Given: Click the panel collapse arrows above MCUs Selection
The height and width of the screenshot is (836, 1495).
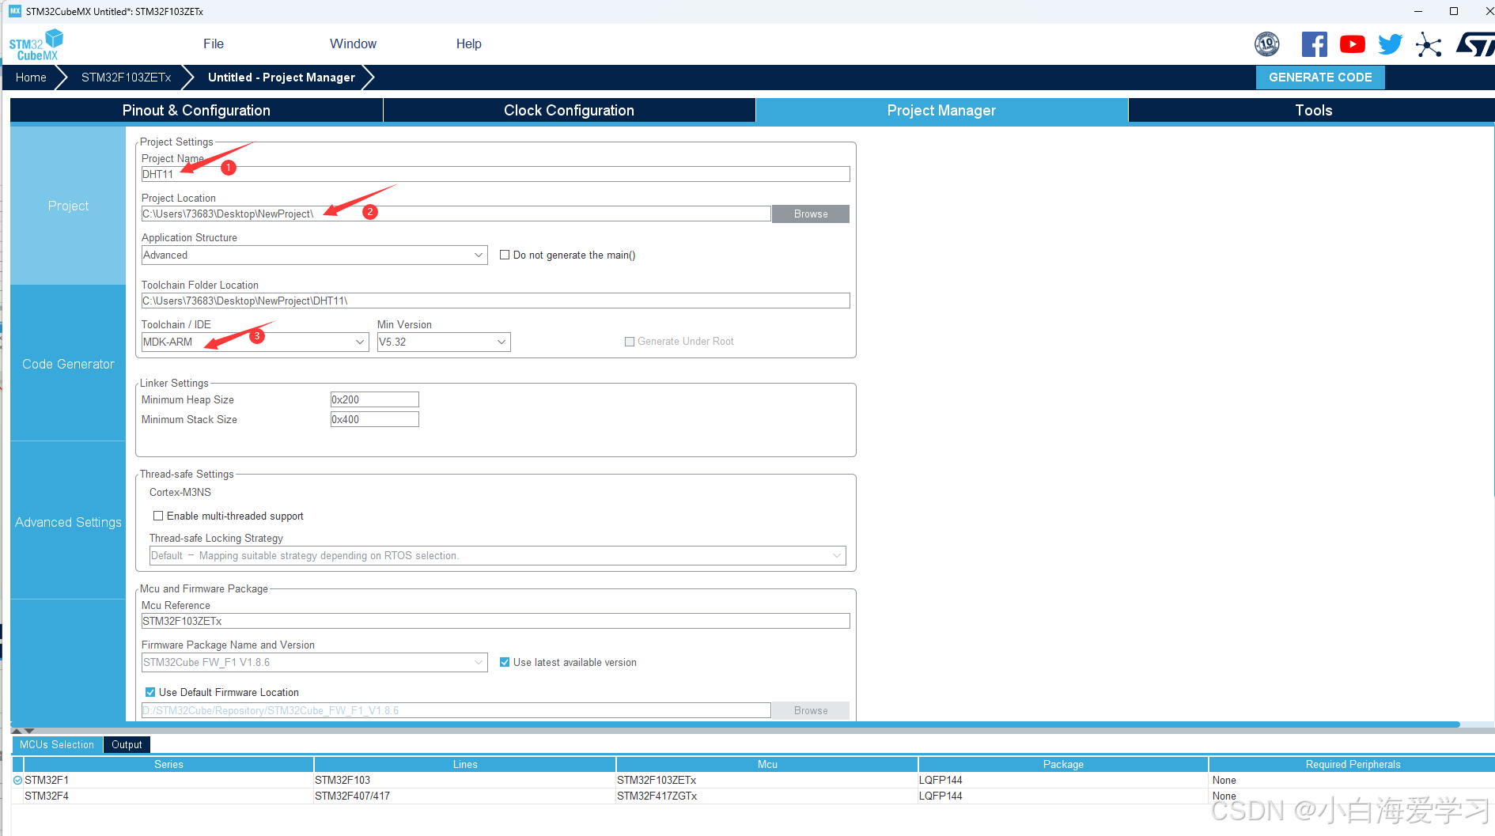Looking at the screenshot, I should point(23,731).
